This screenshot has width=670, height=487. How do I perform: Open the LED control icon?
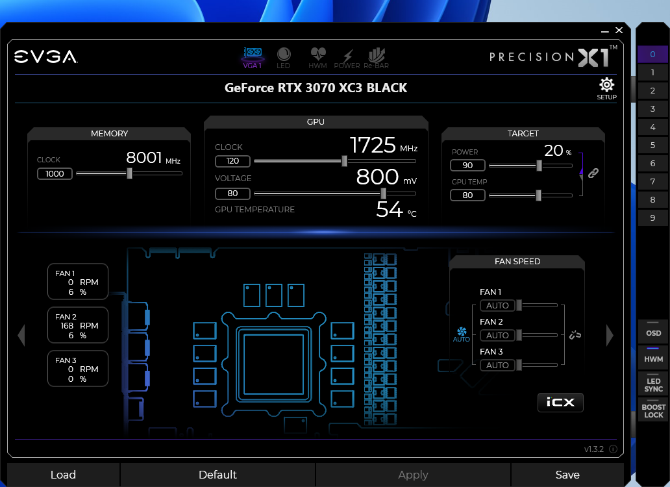[x=283, y=58]
